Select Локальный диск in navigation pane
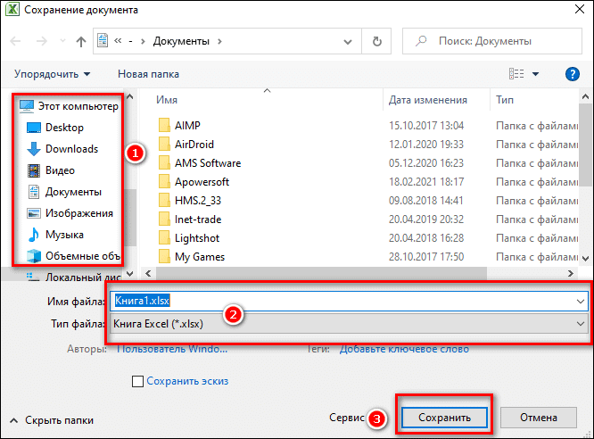This screenshot has height=439, width=594. pos(73,277)
